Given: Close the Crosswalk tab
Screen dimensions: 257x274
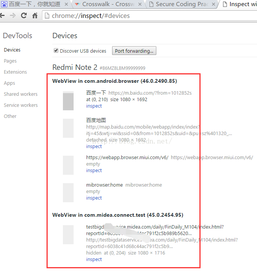Looking at the screenshot, I should point(140,4).
